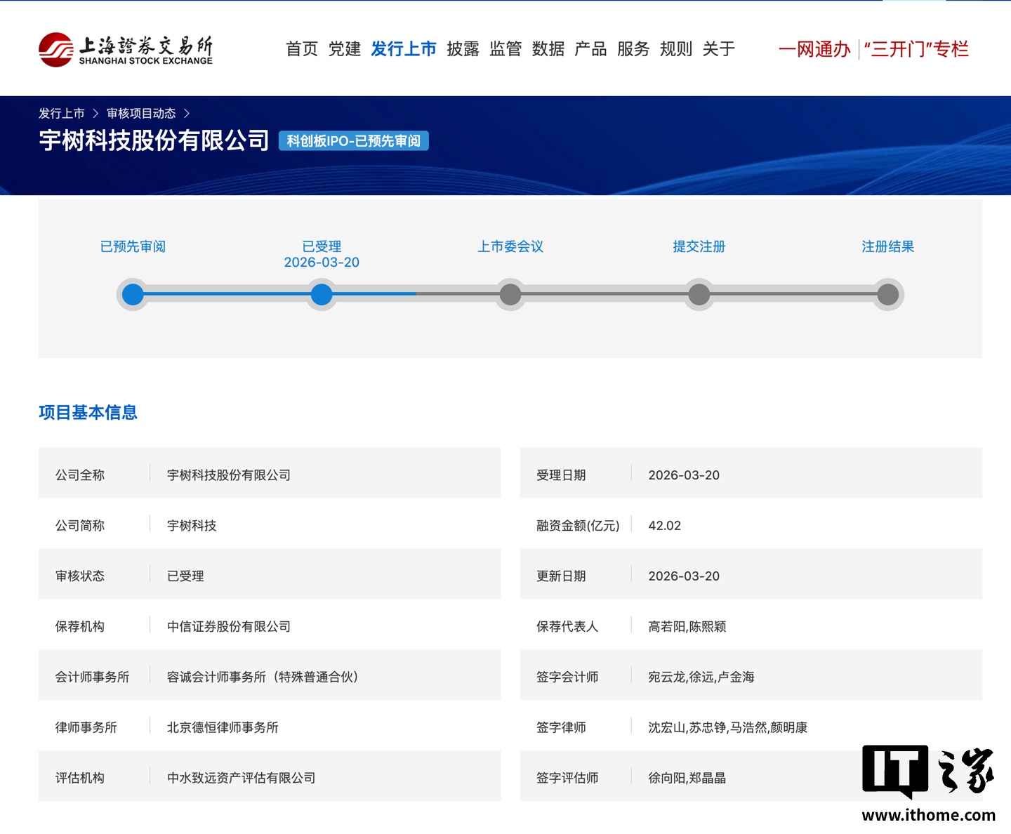
Task: Select the 注册结果 timeline node
Action: (888, 295)
